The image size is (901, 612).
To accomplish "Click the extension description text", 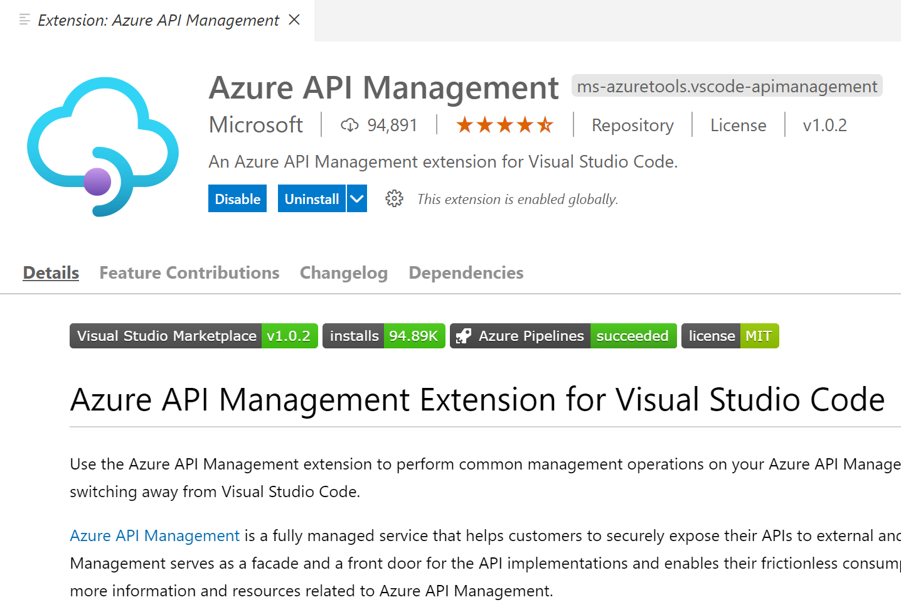I will coord(443,161).
